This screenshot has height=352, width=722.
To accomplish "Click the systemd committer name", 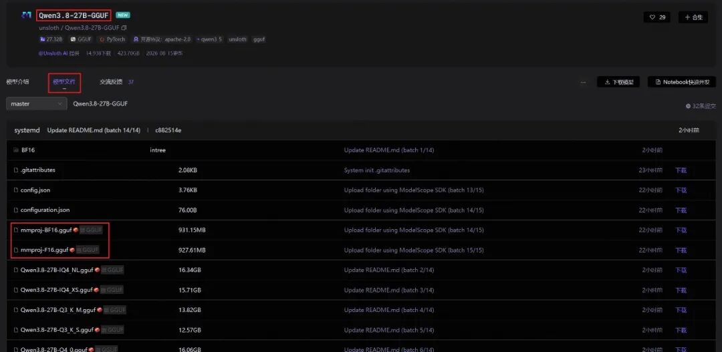I will coord(27,130).
